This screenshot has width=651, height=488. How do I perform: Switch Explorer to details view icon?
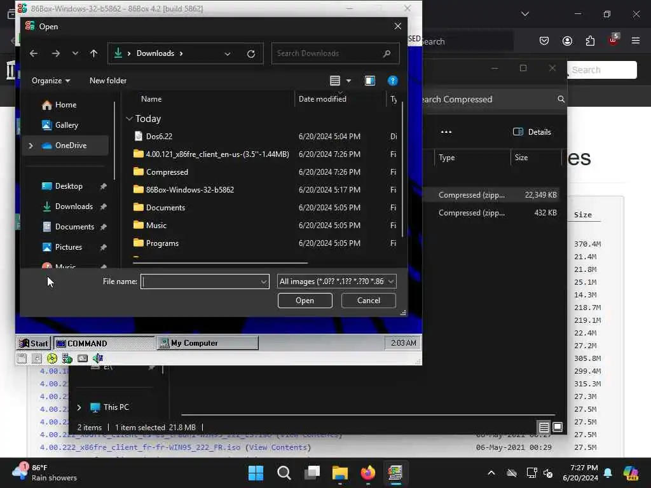click(544, 427)
